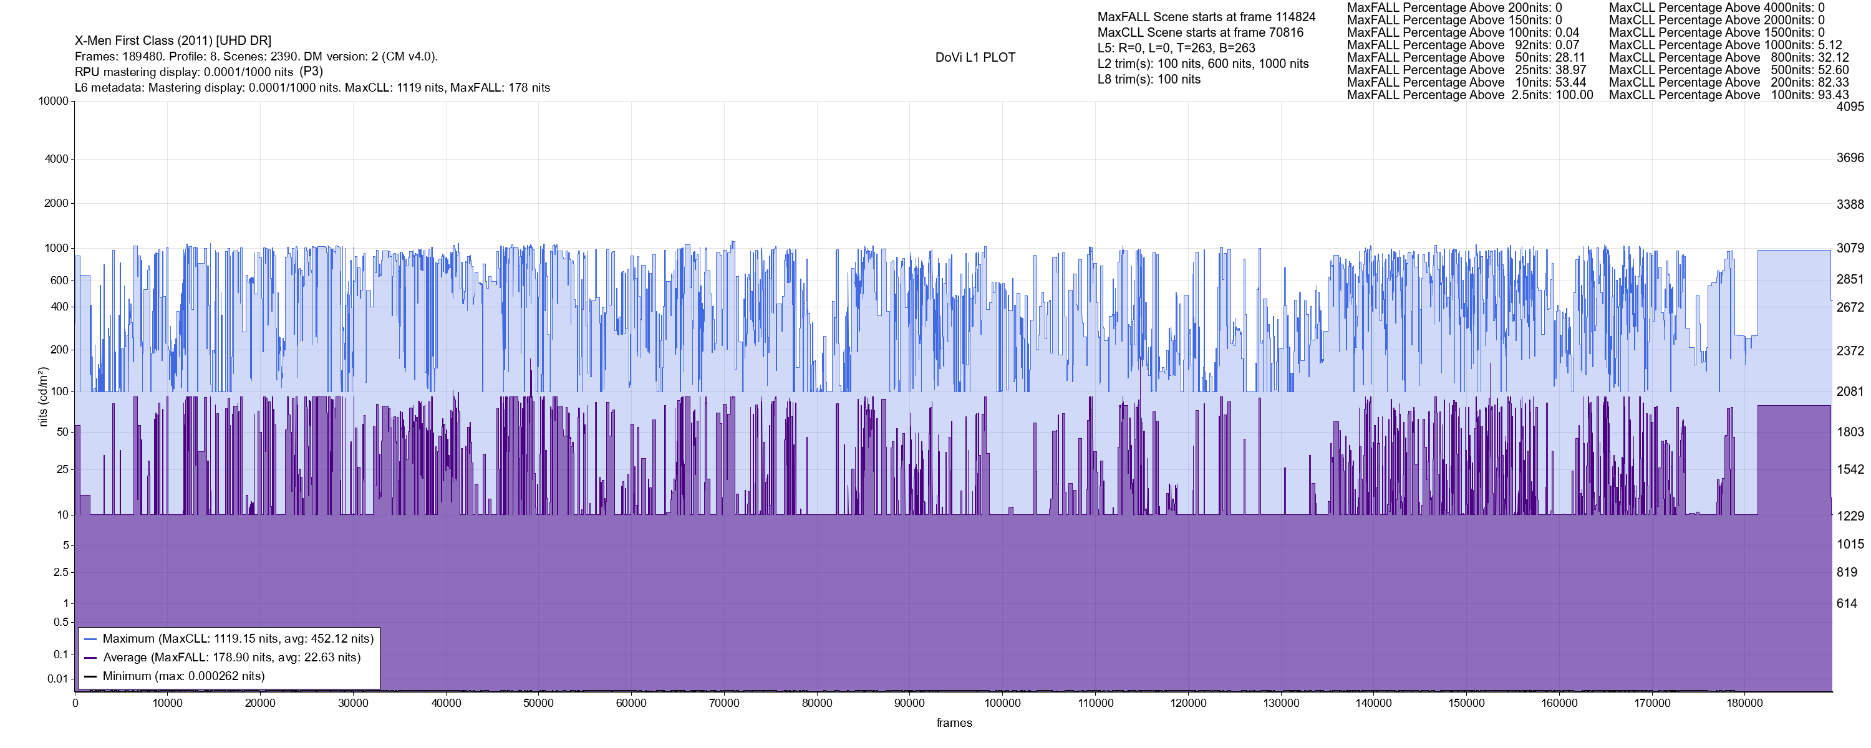Click the 180000 tick on the frames axis
This screenshot has width=1871, height=748.
tap(1744, 703)
